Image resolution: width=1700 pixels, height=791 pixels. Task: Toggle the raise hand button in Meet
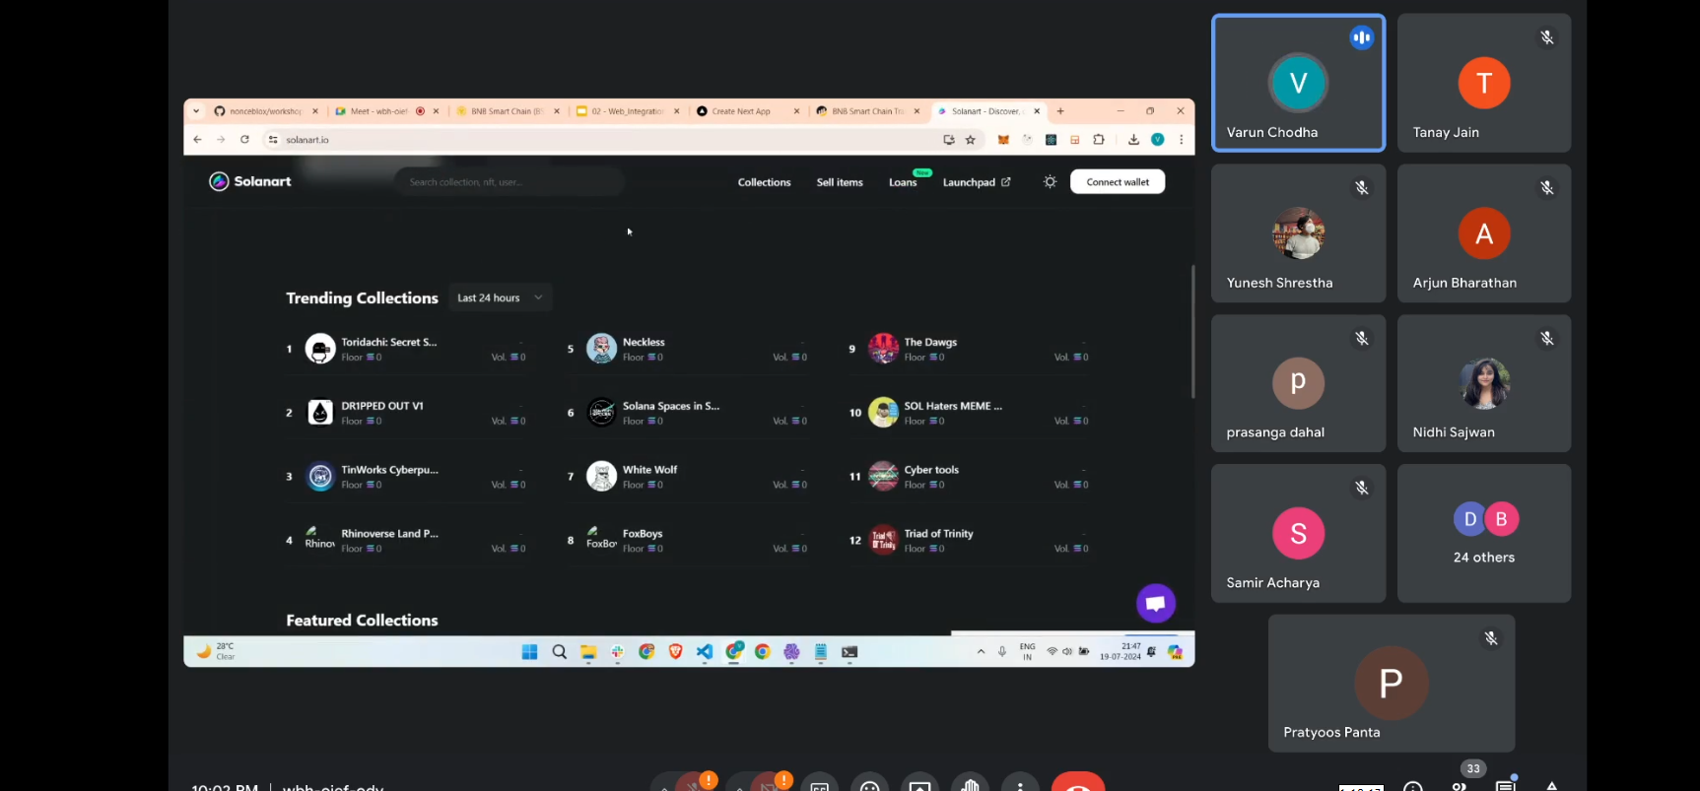coord(971,783)
